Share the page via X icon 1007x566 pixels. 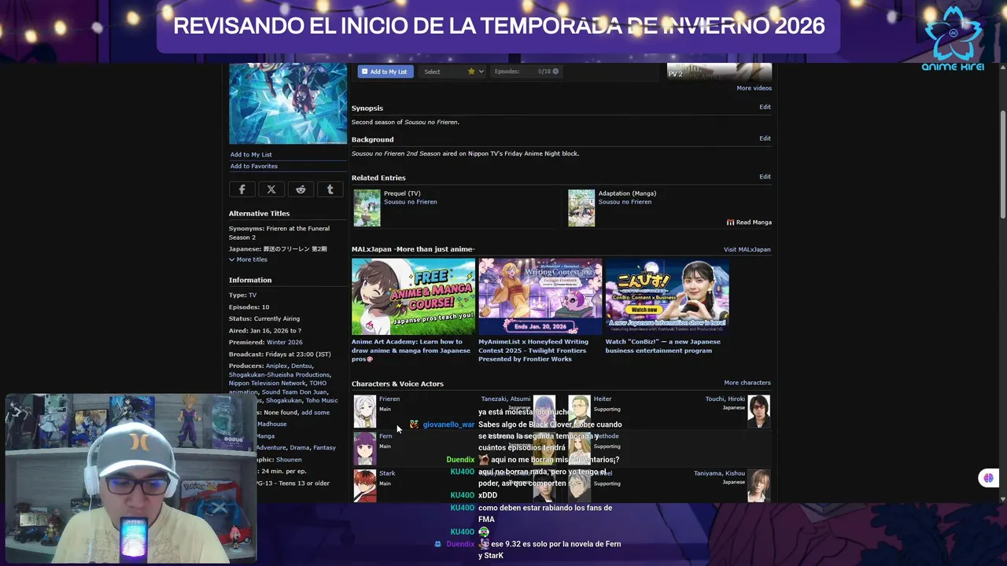pos(271,189)
